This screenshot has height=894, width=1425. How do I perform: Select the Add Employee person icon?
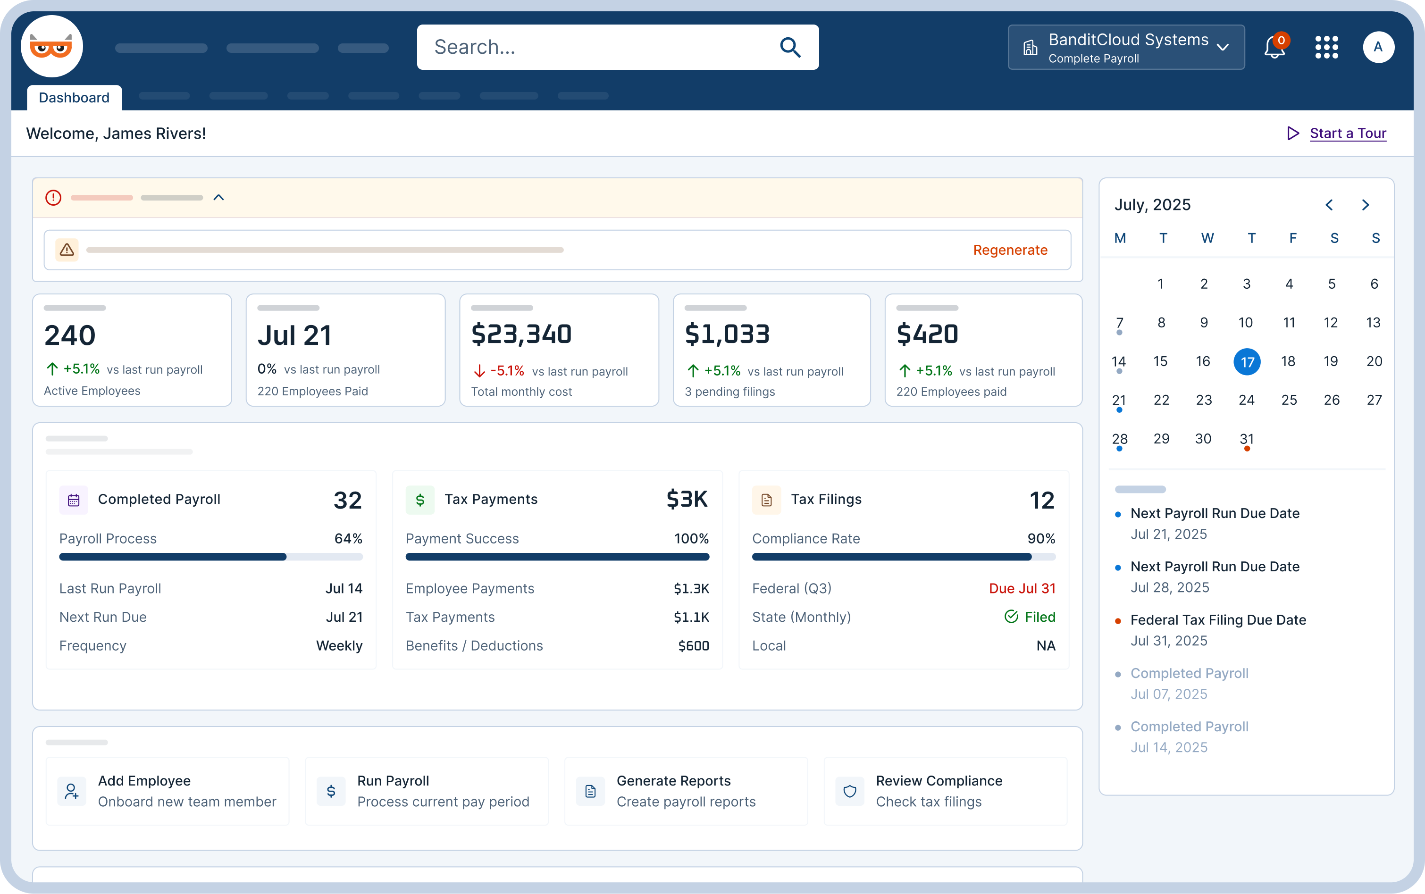tap(72, 791)
